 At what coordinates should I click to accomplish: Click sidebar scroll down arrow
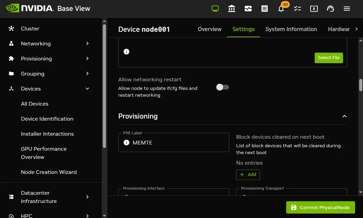click(104, 216)
